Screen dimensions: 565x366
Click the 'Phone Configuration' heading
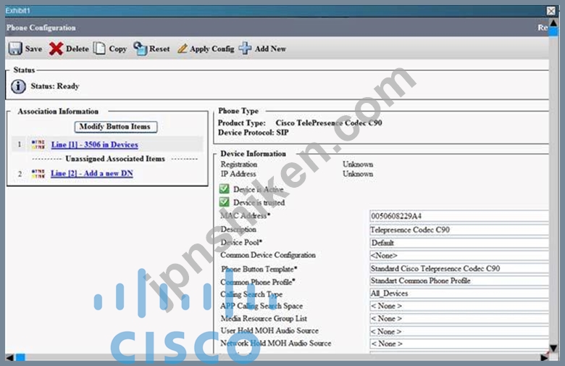[x=41, y=28]
